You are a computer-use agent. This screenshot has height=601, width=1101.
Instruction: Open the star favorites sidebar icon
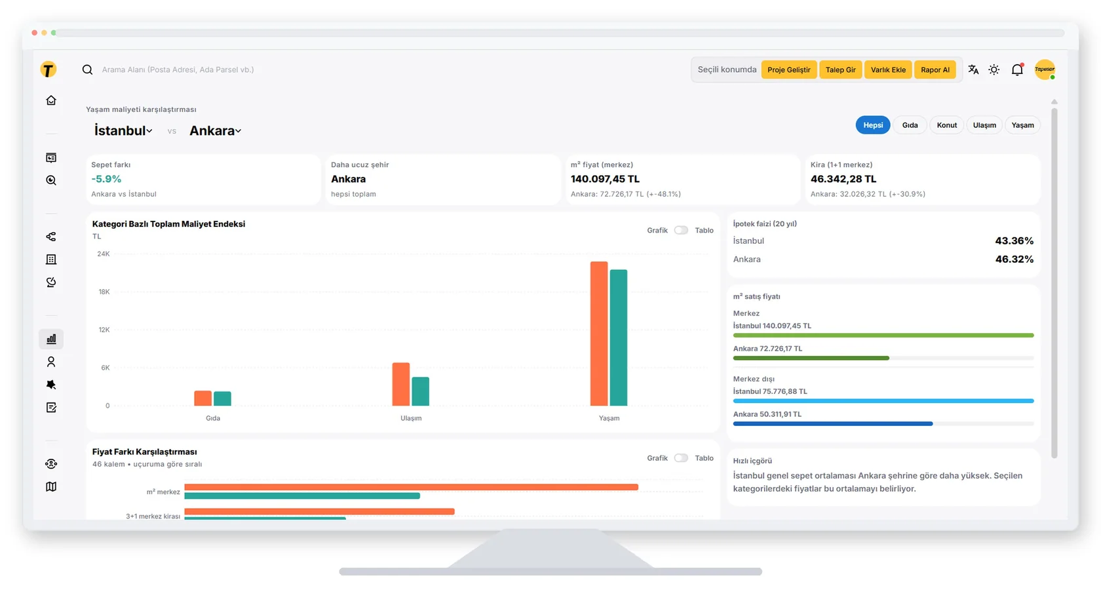51,385
